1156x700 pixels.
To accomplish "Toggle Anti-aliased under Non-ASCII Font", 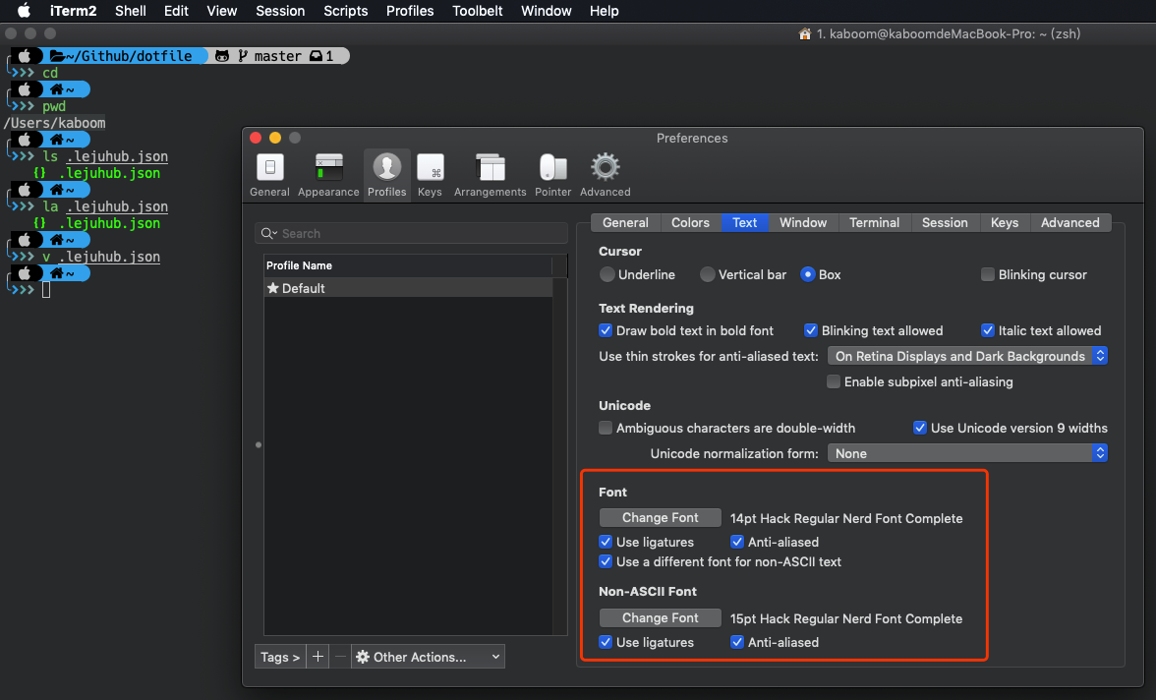I will [737, 642].
